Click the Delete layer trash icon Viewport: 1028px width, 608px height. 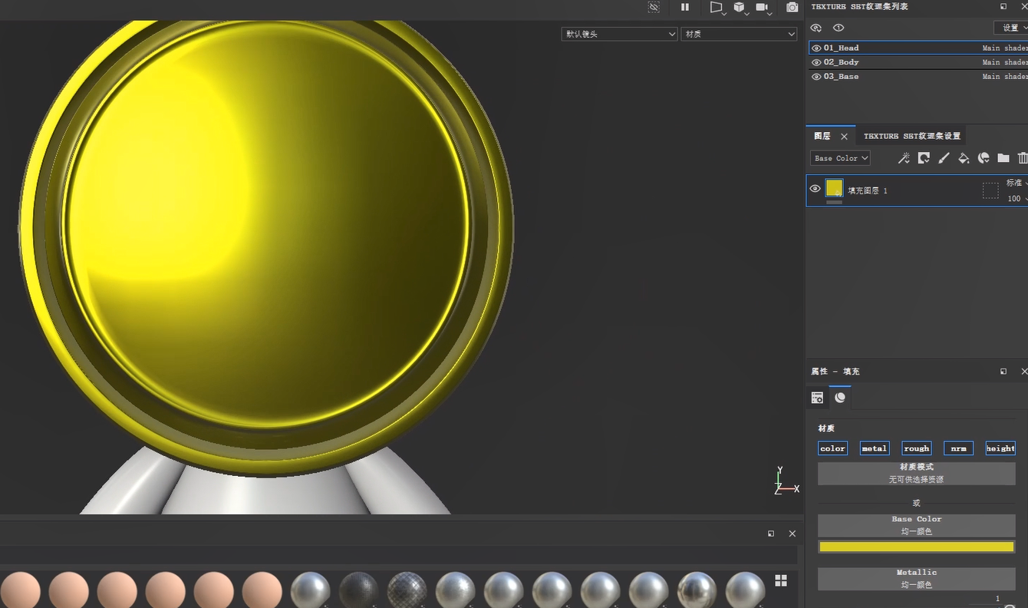click(1023, 158)
